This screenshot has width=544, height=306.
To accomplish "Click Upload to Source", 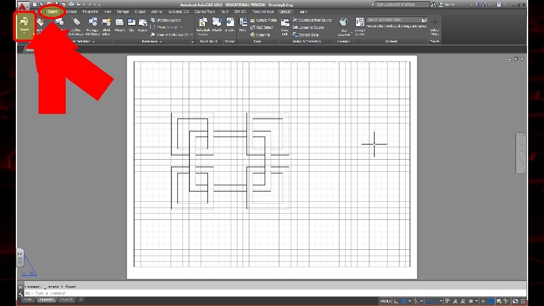I will [308, 27].
